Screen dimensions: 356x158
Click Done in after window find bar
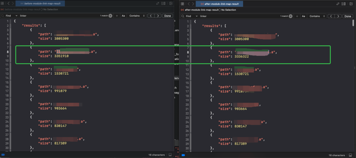point(348,16)
